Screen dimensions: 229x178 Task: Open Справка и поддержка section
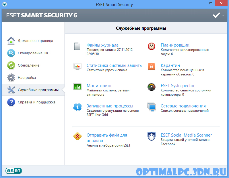[36, 102]
